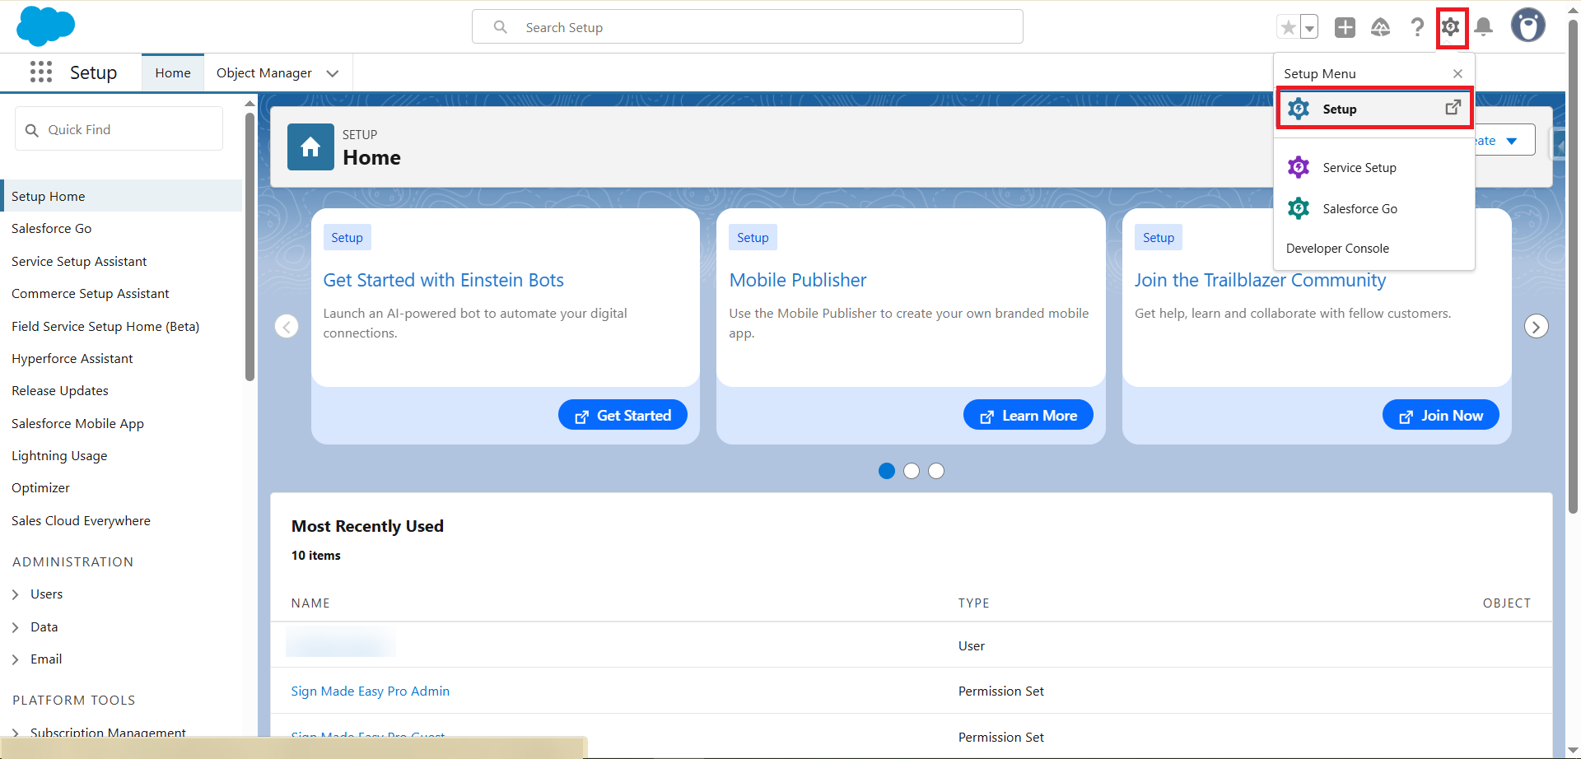
Task: Click the sidebar scrollbar thumb
Action: coord(250,247)
